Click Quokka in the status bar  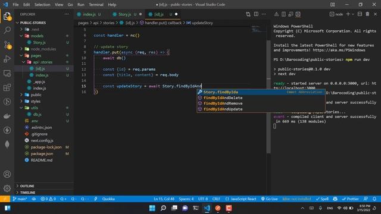click(108, 199)
